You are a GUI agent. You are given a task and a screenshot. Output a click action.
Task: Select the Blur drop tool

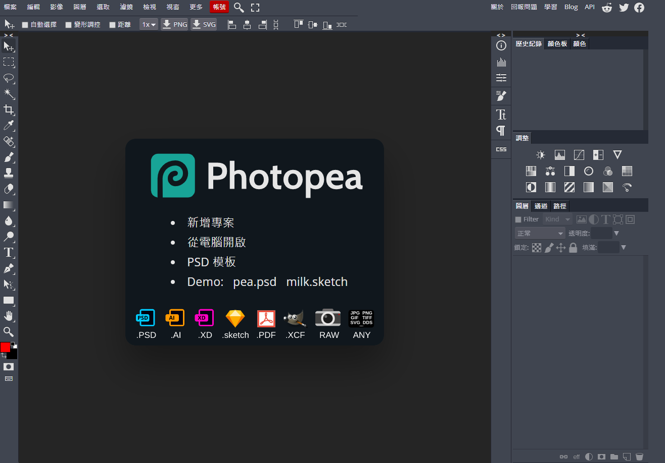[x=9, y=221]
